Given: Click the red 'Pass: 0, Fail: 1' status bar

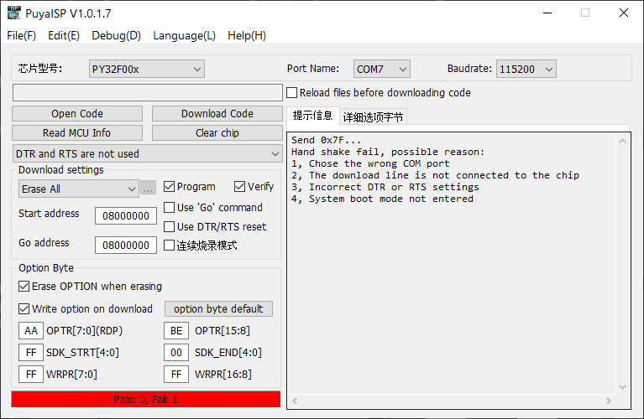Looking at the screenshot, I should pyautogui.click(x=146, y=400).
